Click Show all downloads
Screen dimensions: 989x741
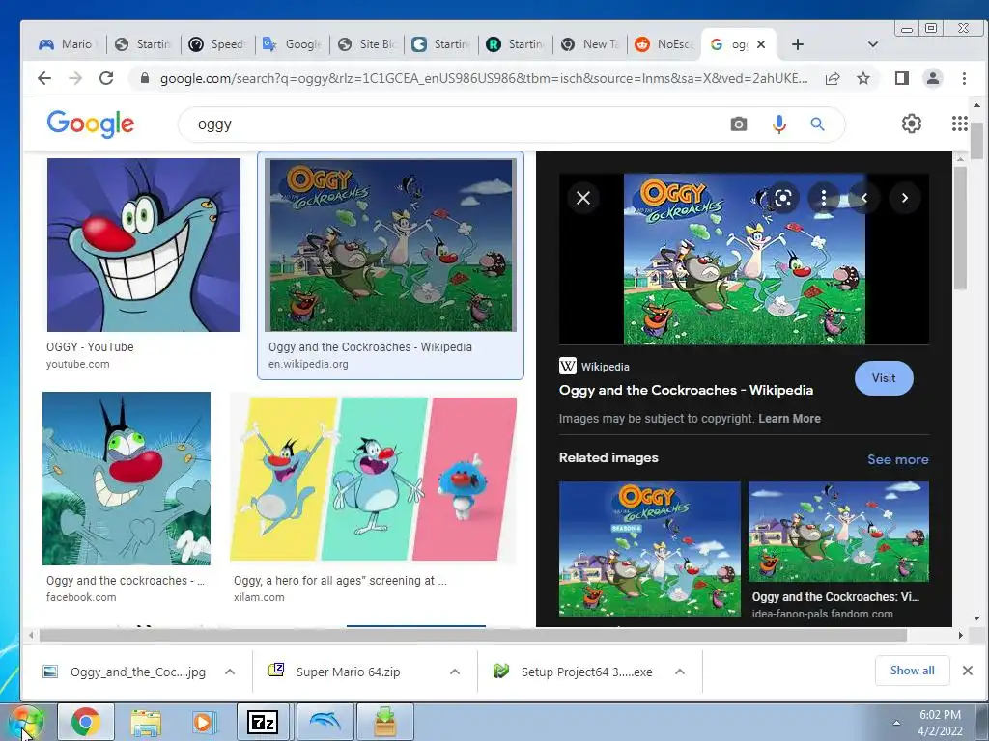[x=912, y=671]
